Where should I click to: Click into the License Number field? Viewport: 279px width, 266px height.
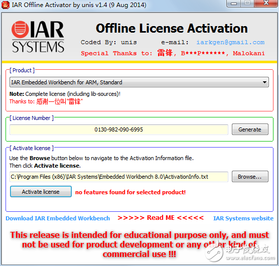tap(119, 129)
